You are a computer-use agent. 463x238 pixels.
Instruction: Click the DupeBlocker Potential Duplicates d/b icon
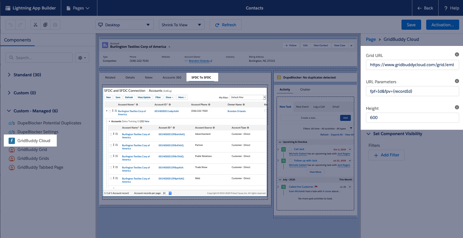point(12,123)
